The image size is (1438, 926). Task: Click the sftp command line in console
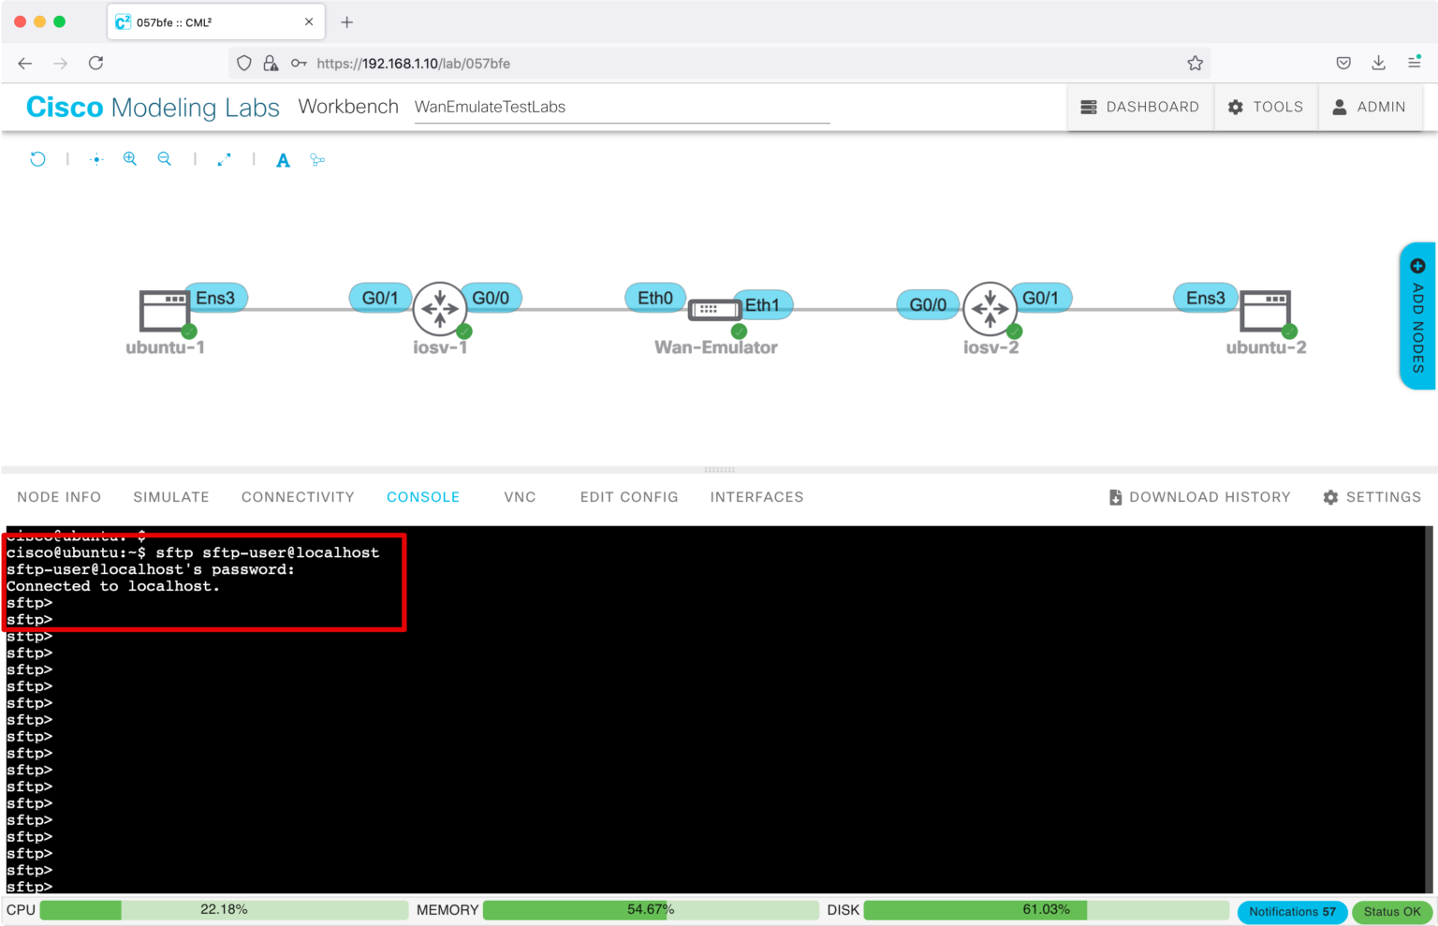(x=193, y=552)
